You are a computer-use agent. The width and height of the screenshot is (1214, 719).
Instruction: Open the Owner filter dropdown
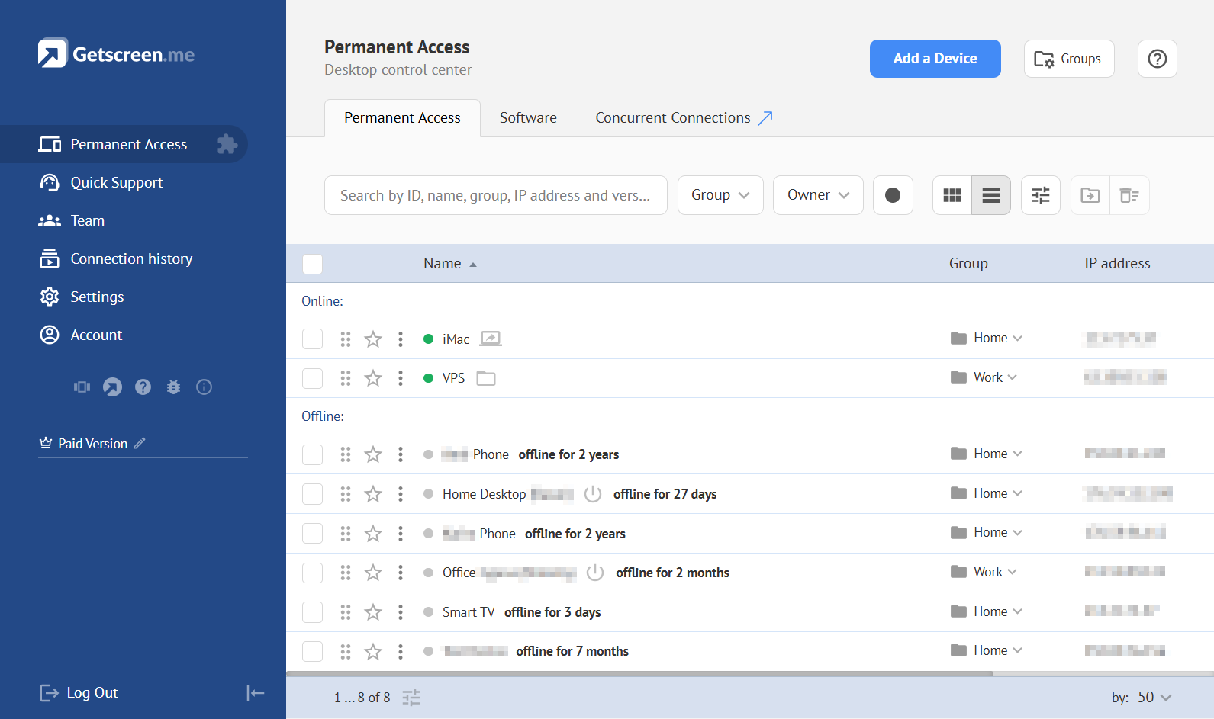tap(817, 195)
